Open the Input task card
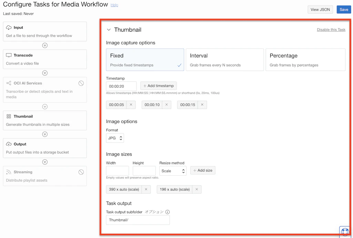The width and height of the screenshot is (353, 238). pos(45,31)
